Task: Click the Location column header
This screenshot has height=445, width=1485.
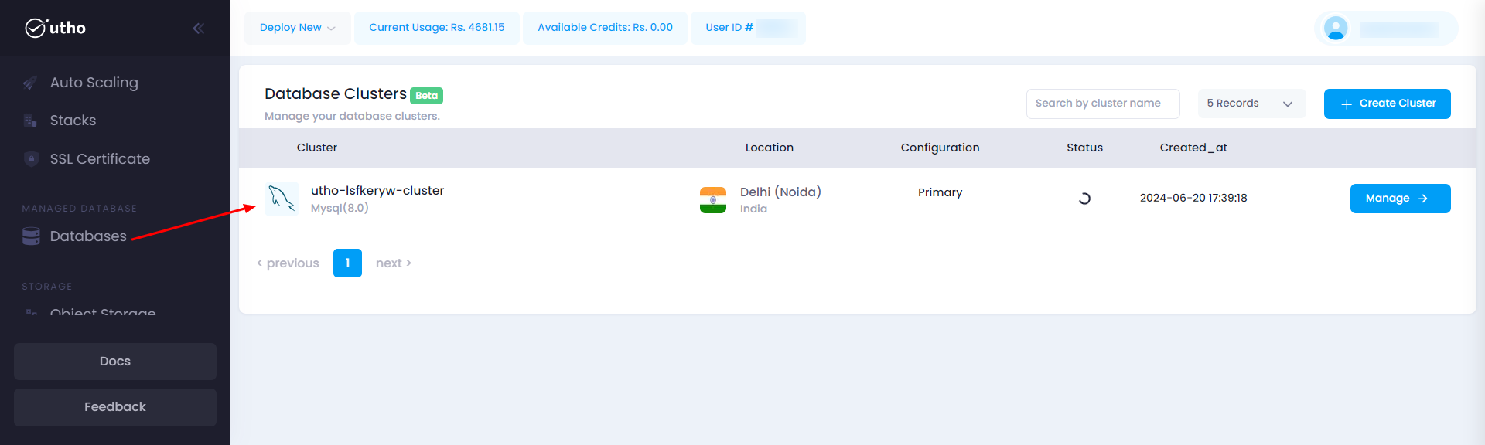Action: 770,148
